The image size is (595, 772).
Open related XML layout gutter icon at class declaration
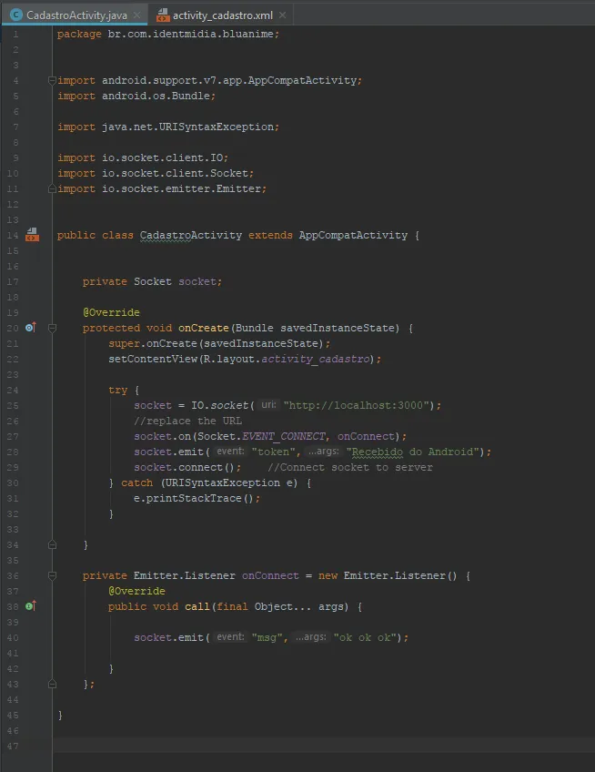click(x=32, y=234)
